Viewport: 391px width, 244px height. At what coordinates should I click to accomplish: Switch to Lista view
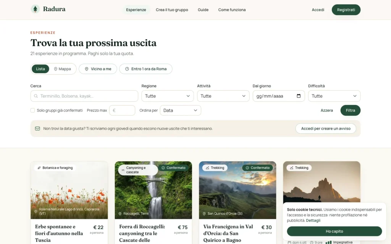(x=40, y=69)
